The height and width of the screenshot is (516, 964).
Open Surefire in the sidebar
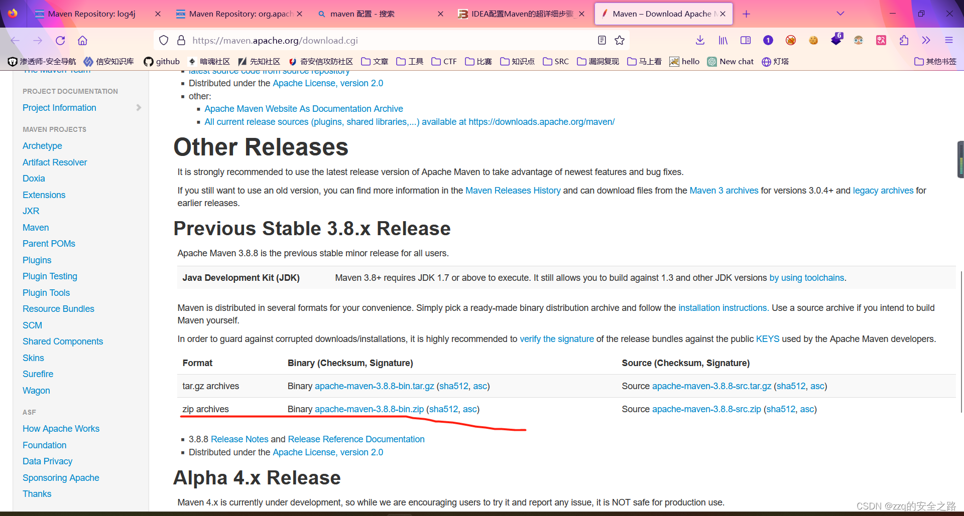tap(38, 374)
